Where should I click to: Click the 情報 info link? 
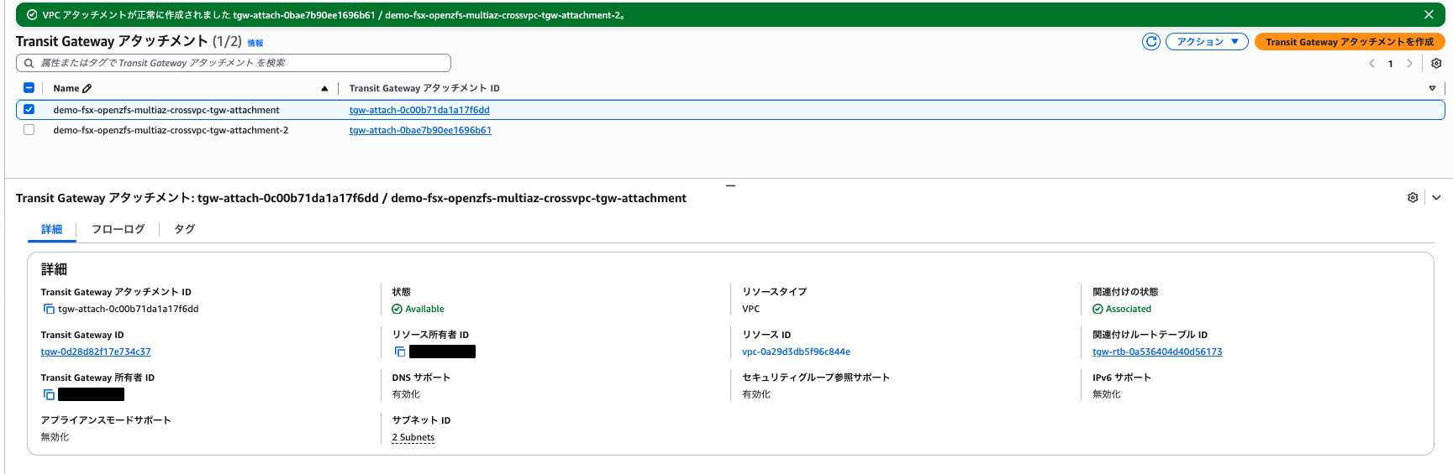pyautogui.click(x=255, y=43)
